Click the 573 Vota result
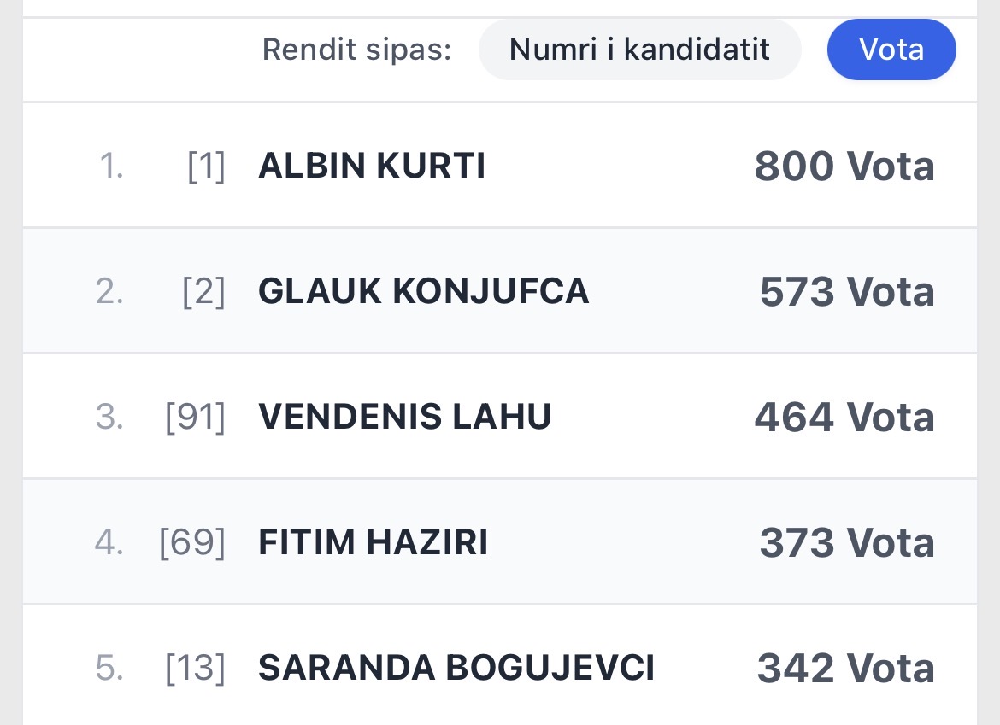The width and height of the screenshot is (1000, 725). pyautogui.click(x=846, y=292)
